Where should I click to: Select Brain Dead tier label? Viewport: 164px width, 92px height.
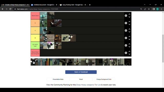point(35,16)
